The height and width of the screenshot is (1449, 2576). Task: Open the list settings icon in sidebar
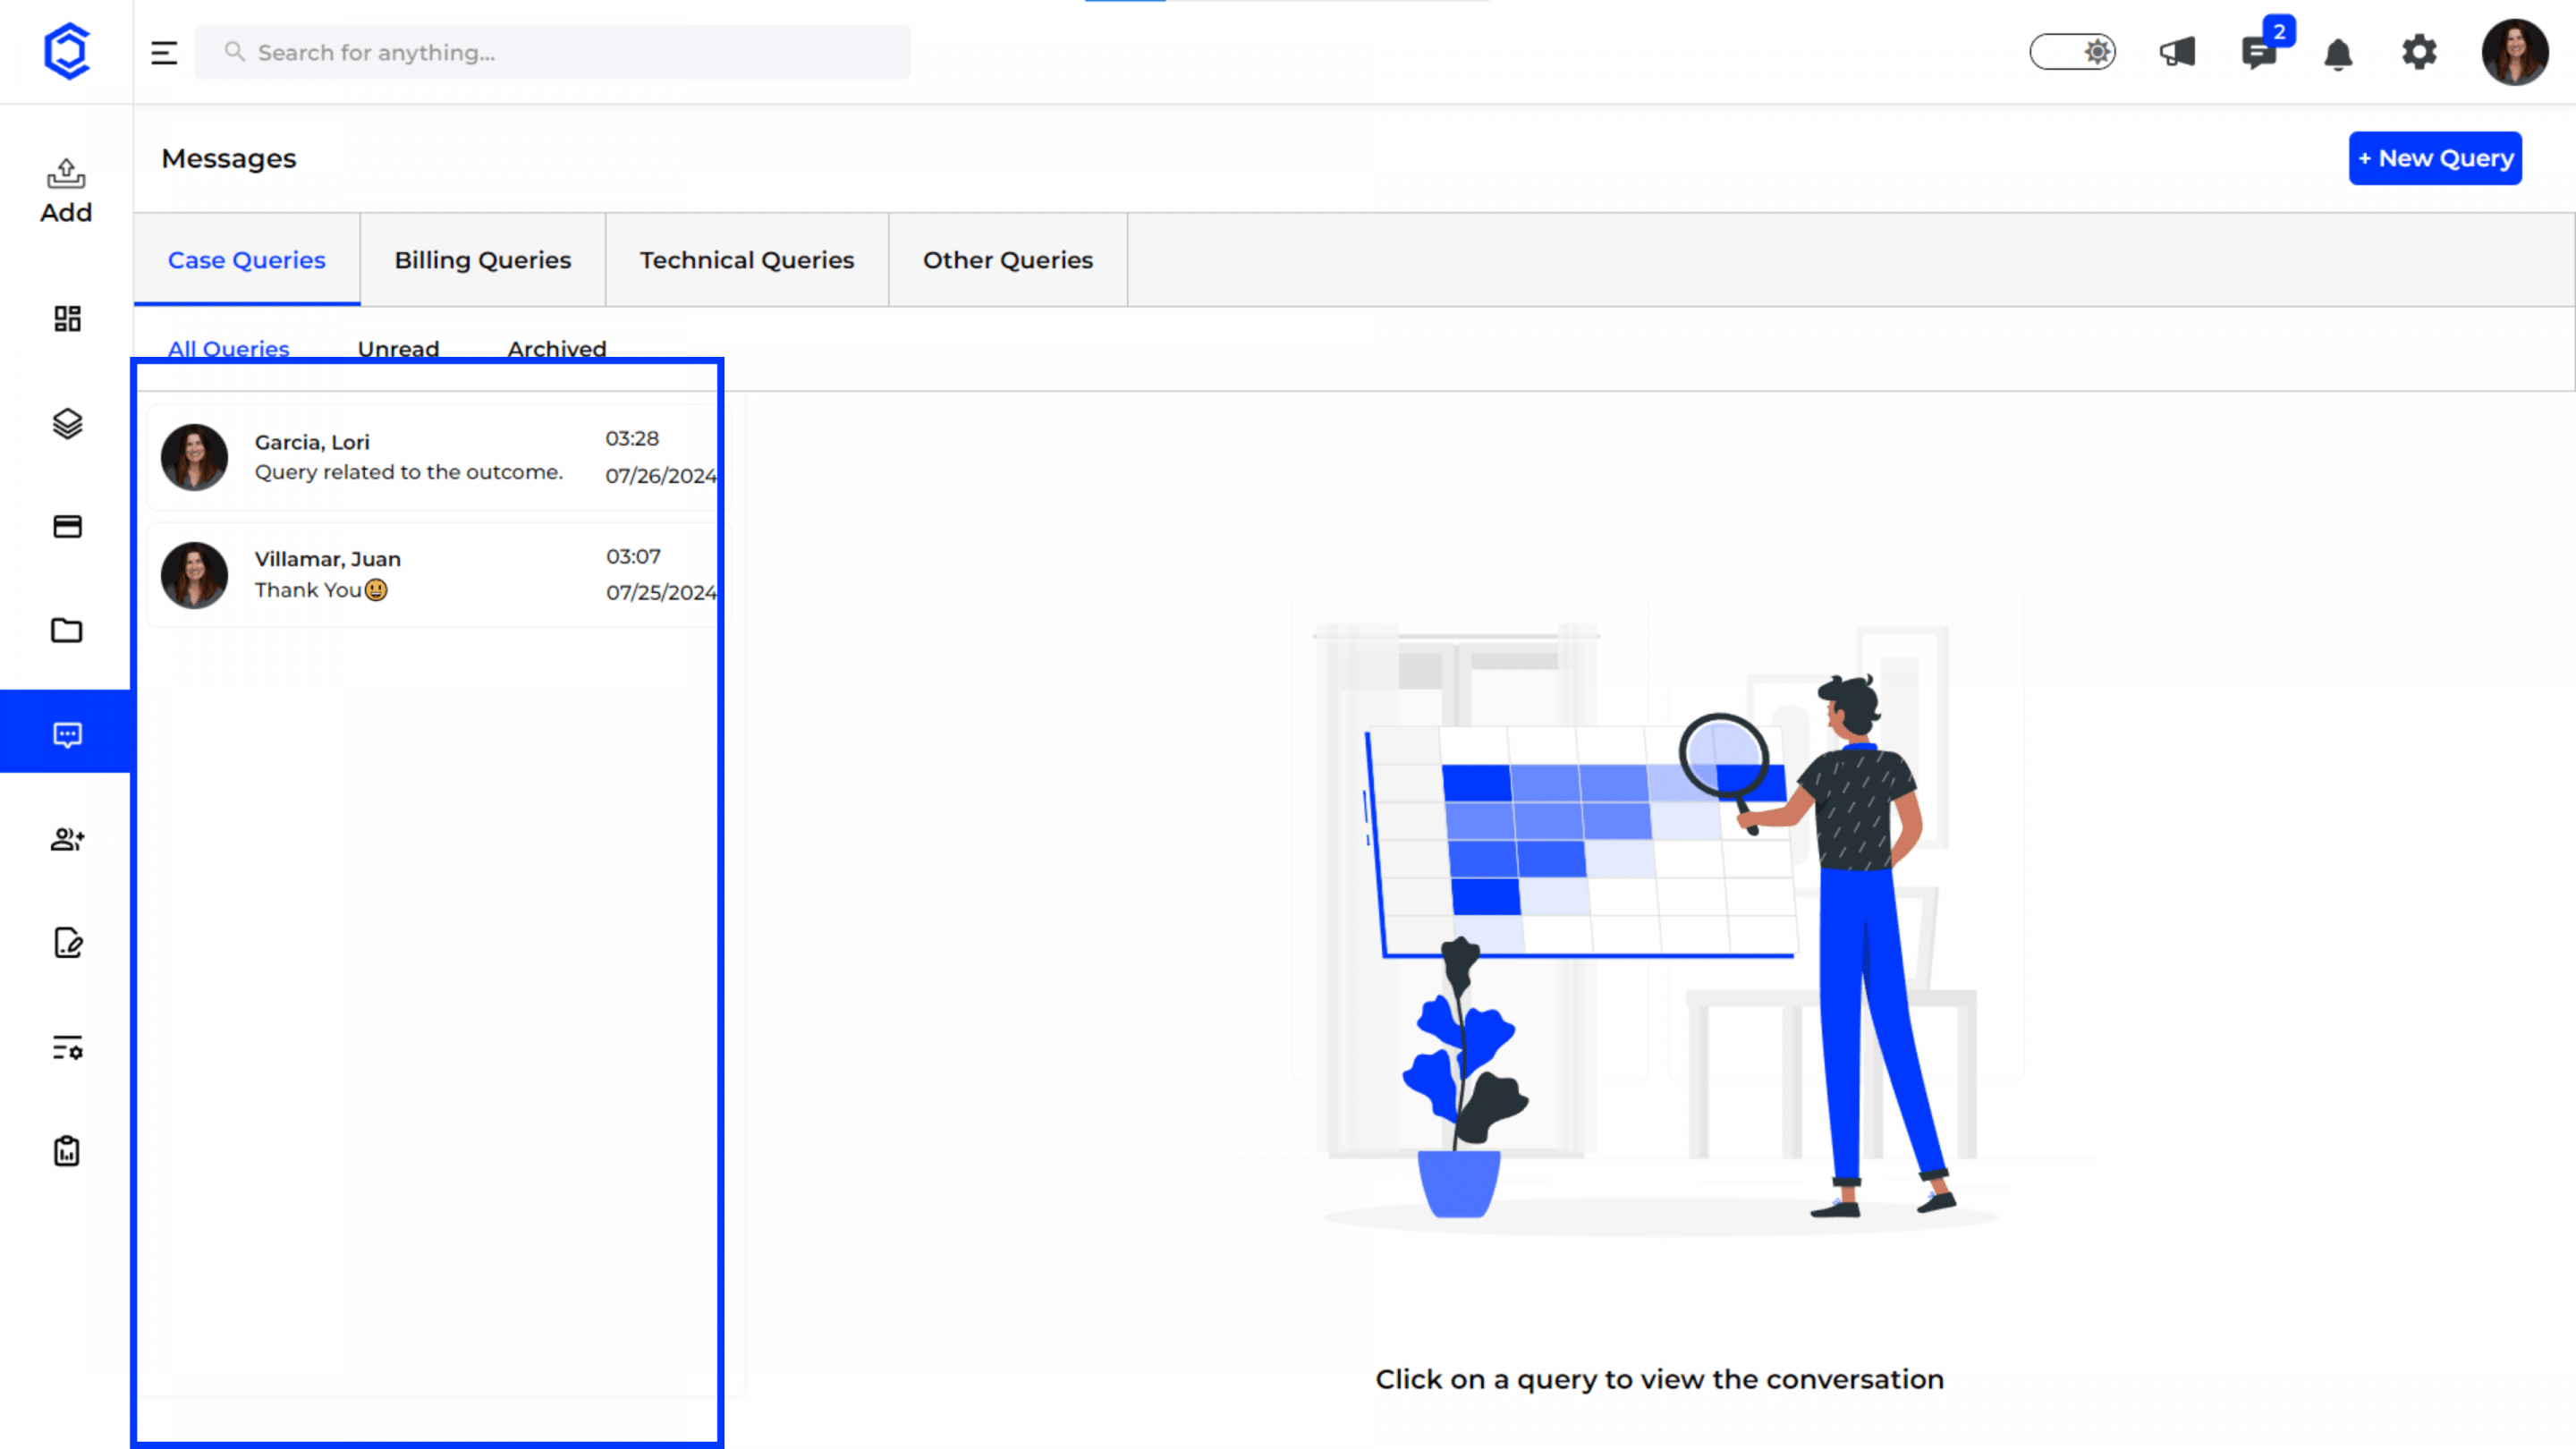67,1047
